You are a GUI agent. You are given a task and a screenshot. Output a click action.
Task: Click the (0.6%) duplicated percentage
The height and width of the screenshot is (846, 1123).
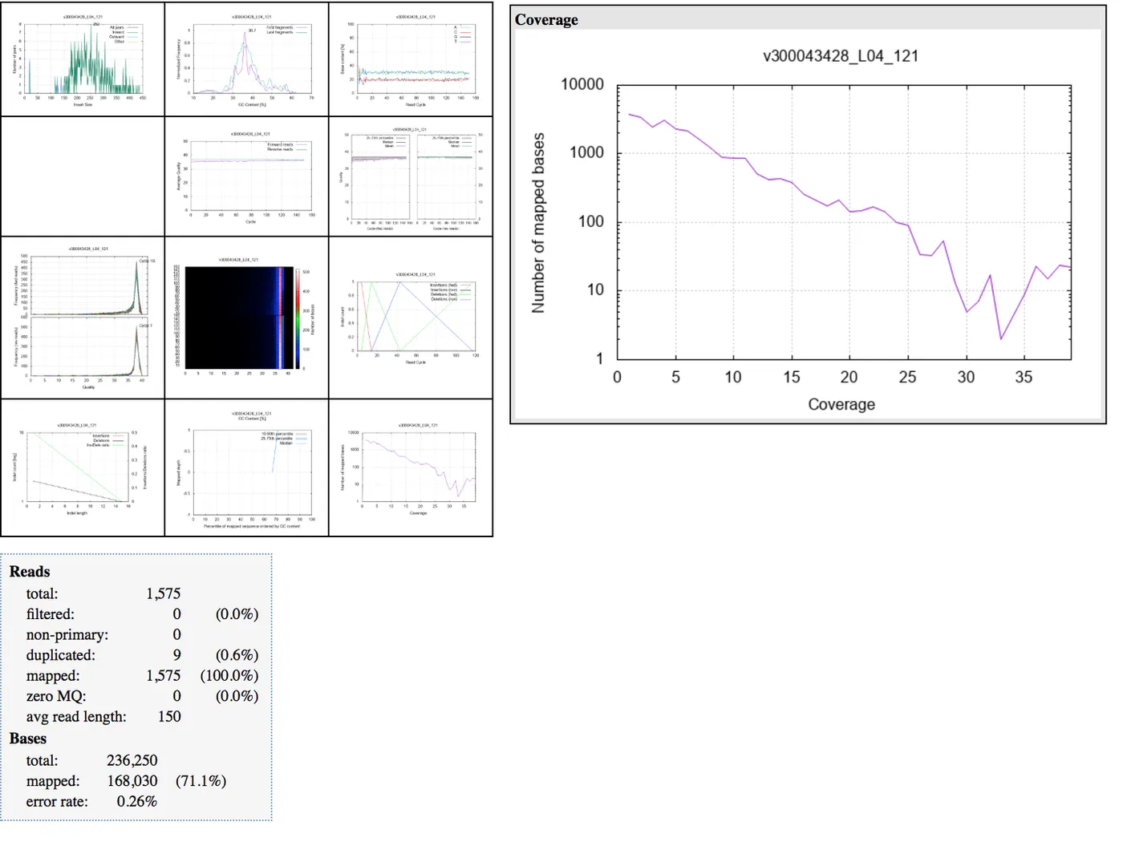(237, 655)
